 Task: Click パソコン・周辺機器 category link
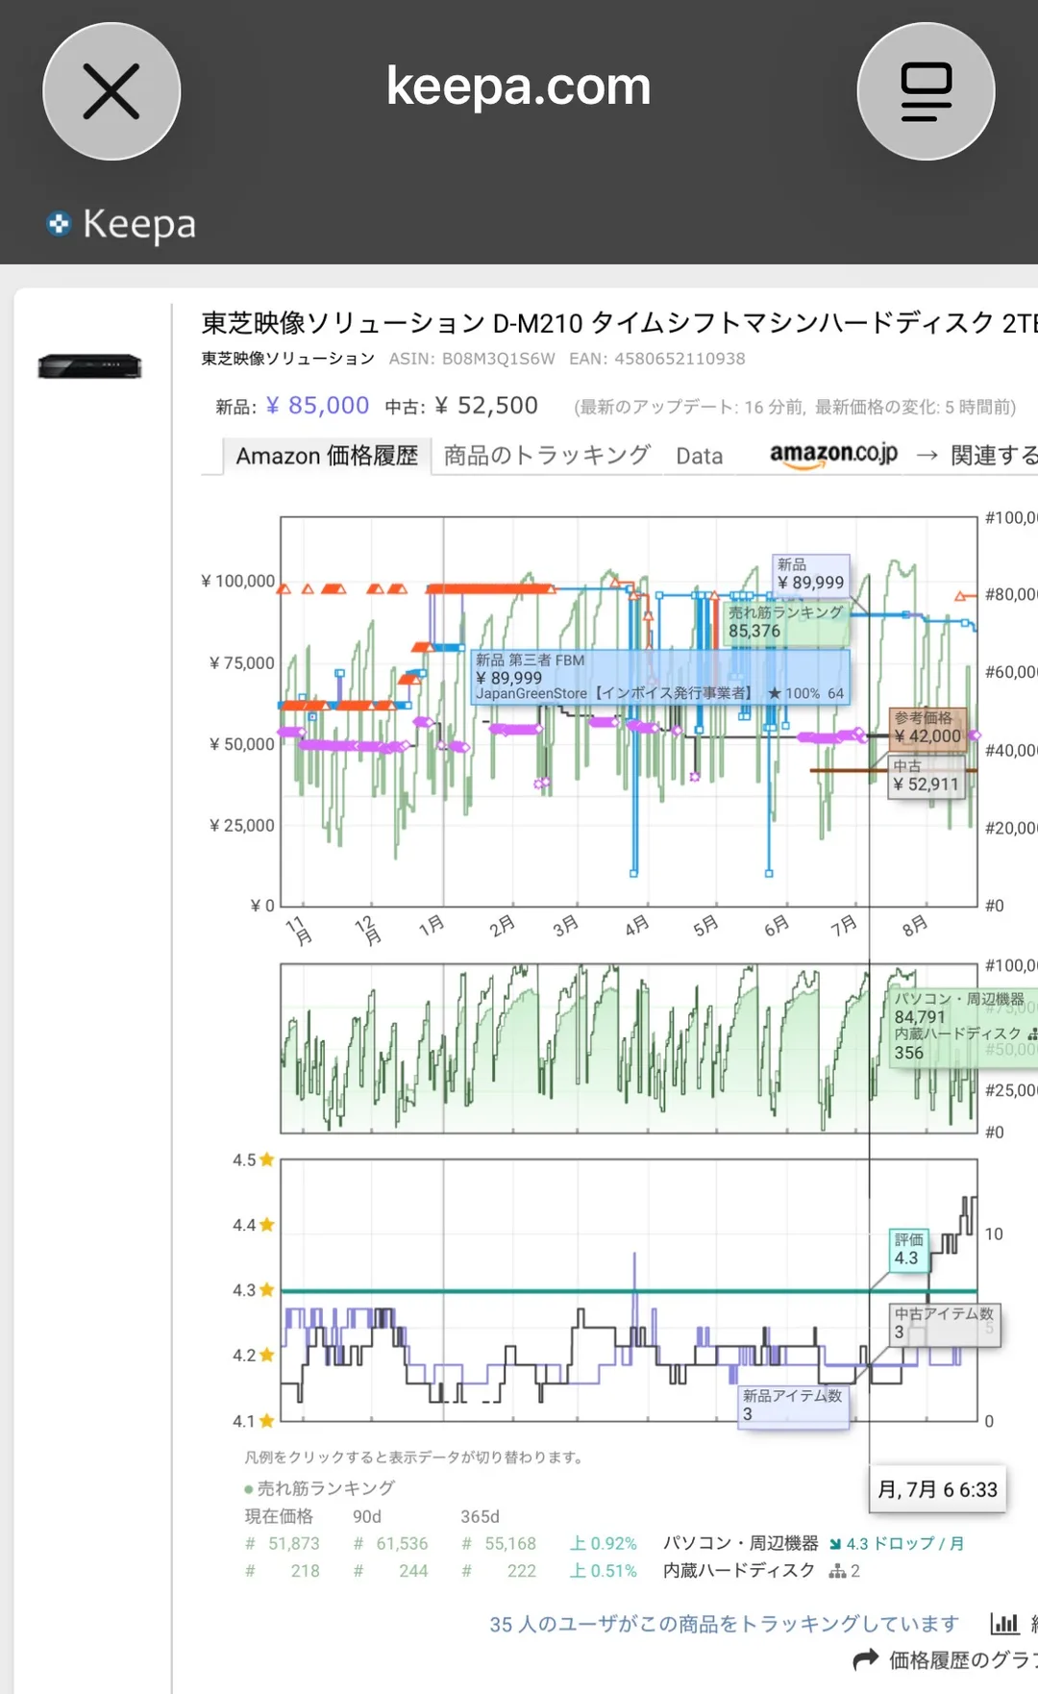click(740, 1543)
